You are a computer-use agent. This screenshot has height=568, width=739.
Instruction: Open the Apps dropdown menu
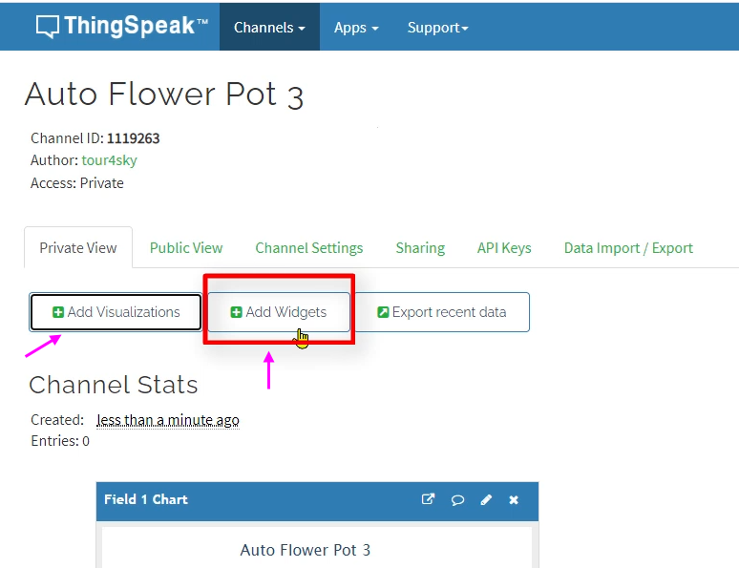pyautogui.click(x=356, y=28)
